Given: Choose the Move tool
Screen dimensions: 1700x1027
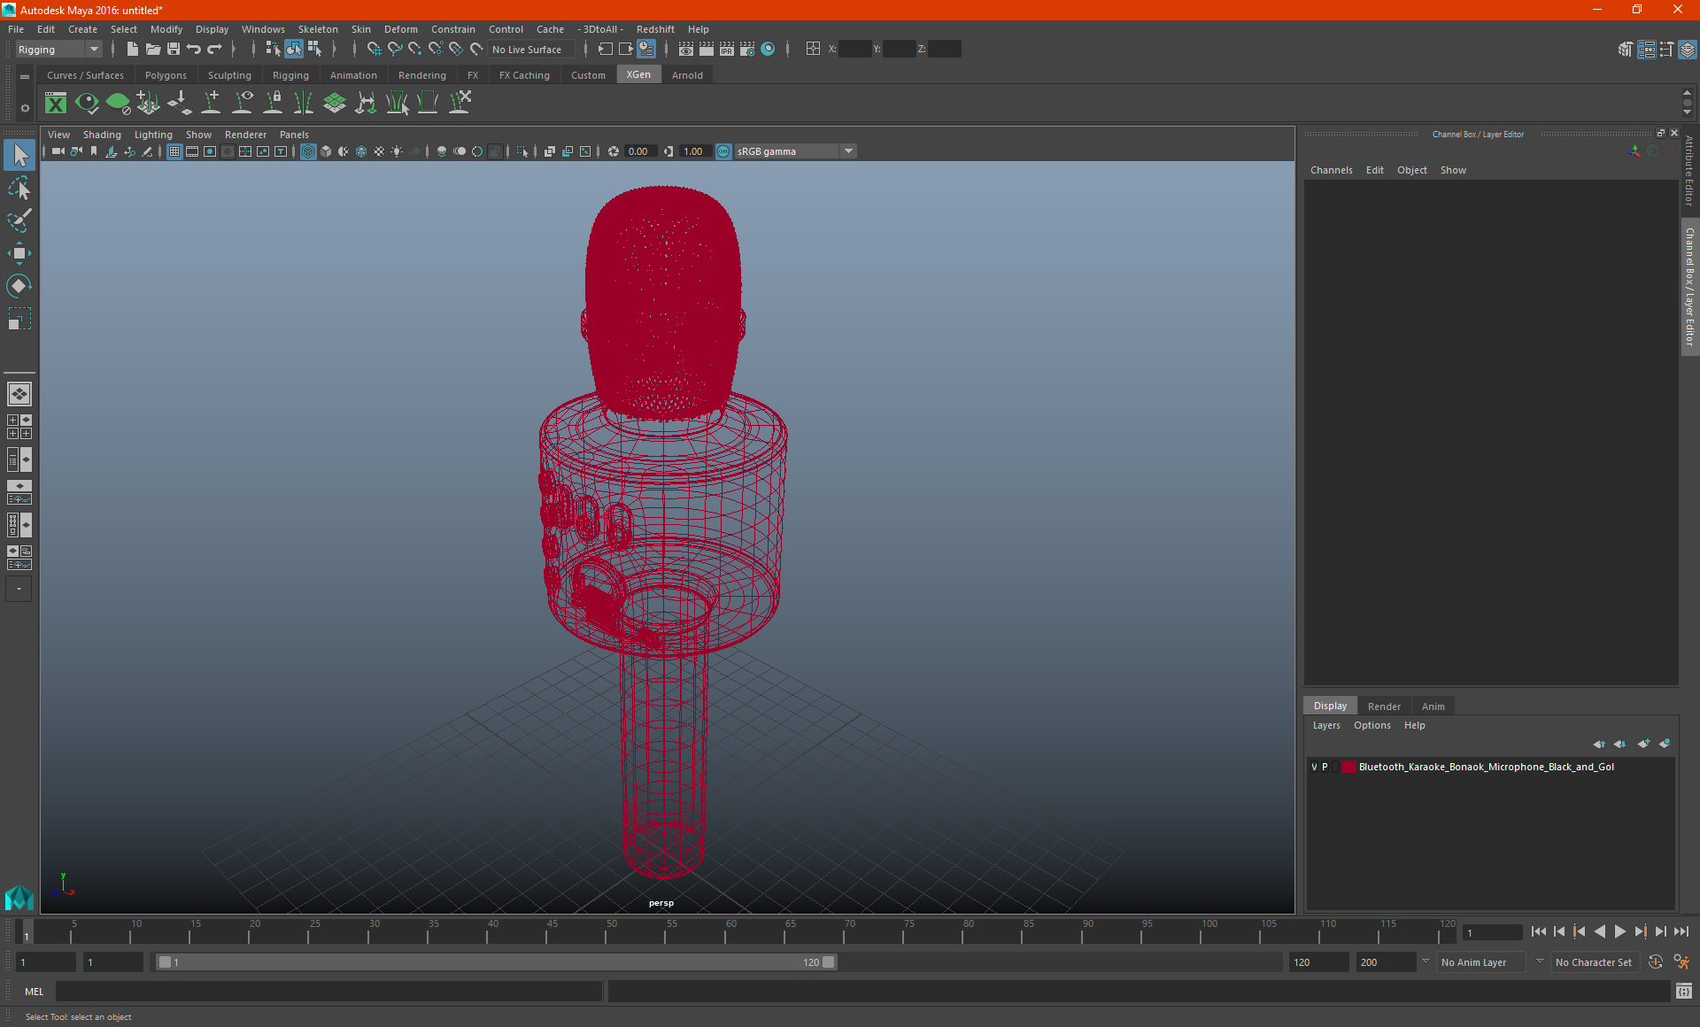Looking at the screenshot, I should pos(19,253).
